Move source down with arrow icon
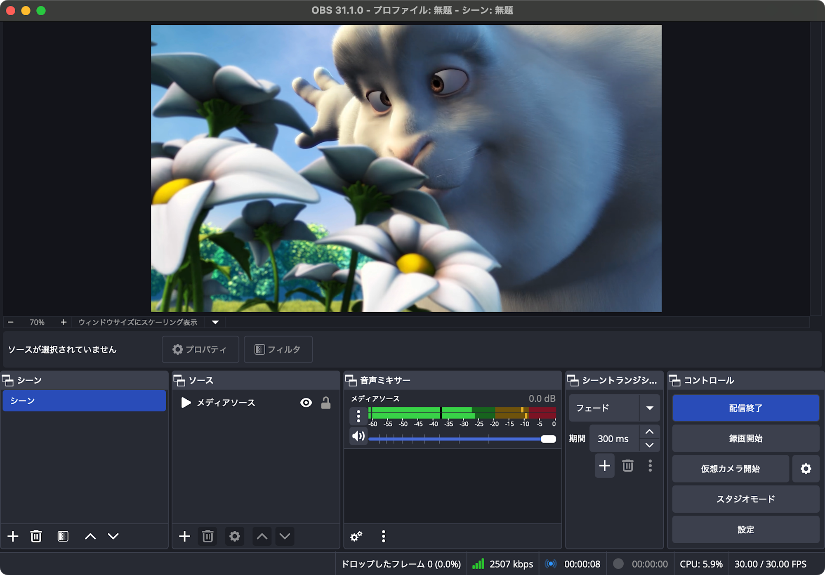The image size is (825, 575). pyautogui.click(x=285, y=536)
